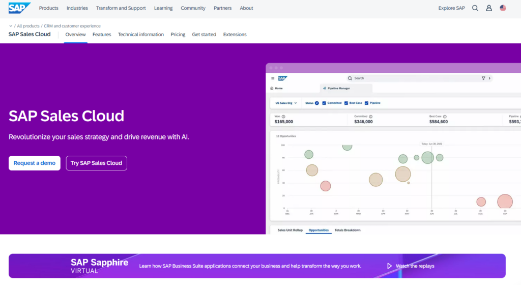Click the play icon beside Watch the replays

(x=389, y=266)
